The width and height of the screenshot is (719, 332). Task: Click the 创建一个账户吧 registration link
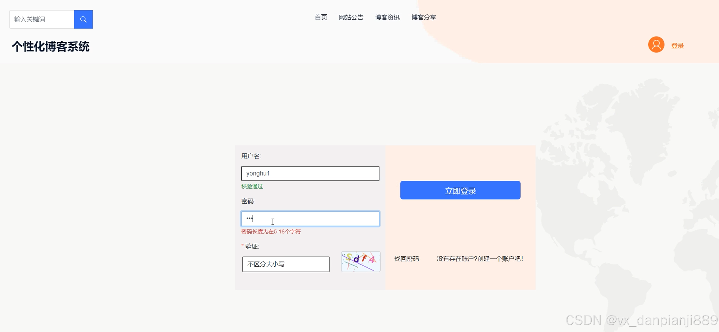[x=479, y=259]
